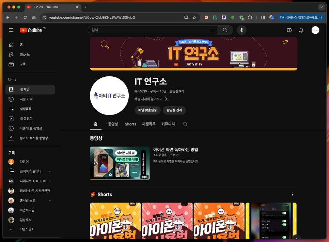329x242 pixels.
Task: Open Shorts section three-dot menu
Action: click(x=293, y=195)
